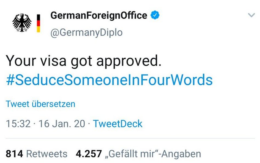This screenshot has width=260, height=163.
Task: Click the federal eagle profile picture
Action: coord(22,23)
